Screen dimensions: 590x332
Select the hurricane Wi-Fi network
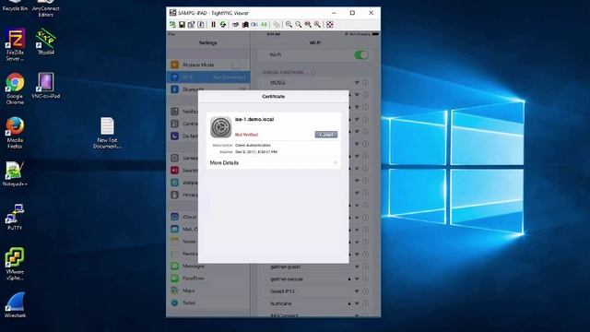tap(315, 303)
